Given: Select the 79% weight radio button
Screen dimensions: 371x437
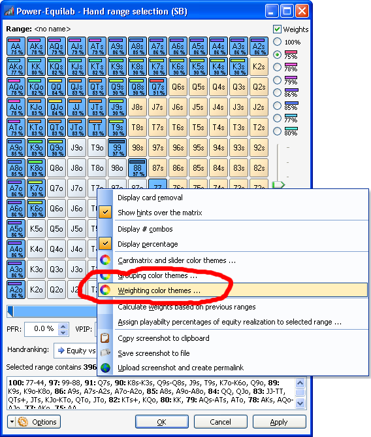Looking at the screenshot, I should tap(277, 80).
